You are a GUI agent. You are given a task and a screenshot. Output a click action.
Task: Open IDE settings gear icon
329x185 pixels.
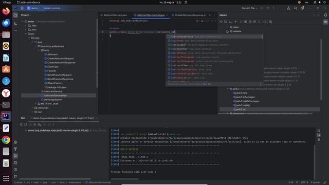coord(302,8)
